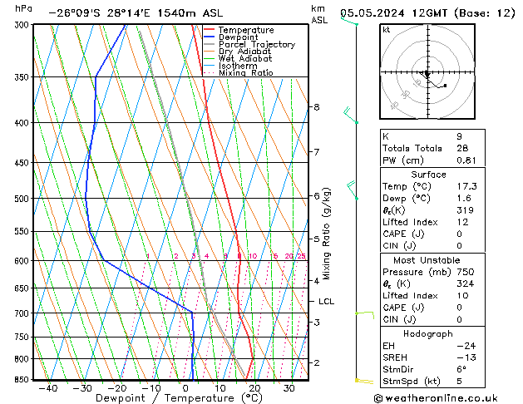Select the hPa axis unit label
Screen dimensions: 523x404
click(x=23, y=8)
